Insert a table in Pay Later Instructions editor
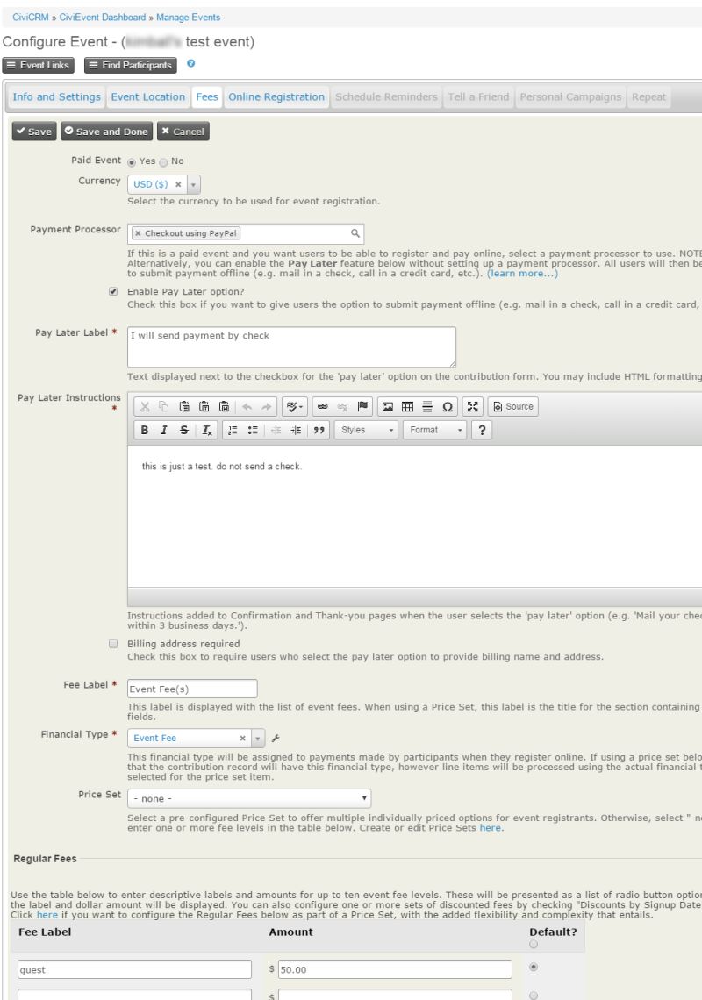This screenshot has width=702, height=1000. pos(408,406)
